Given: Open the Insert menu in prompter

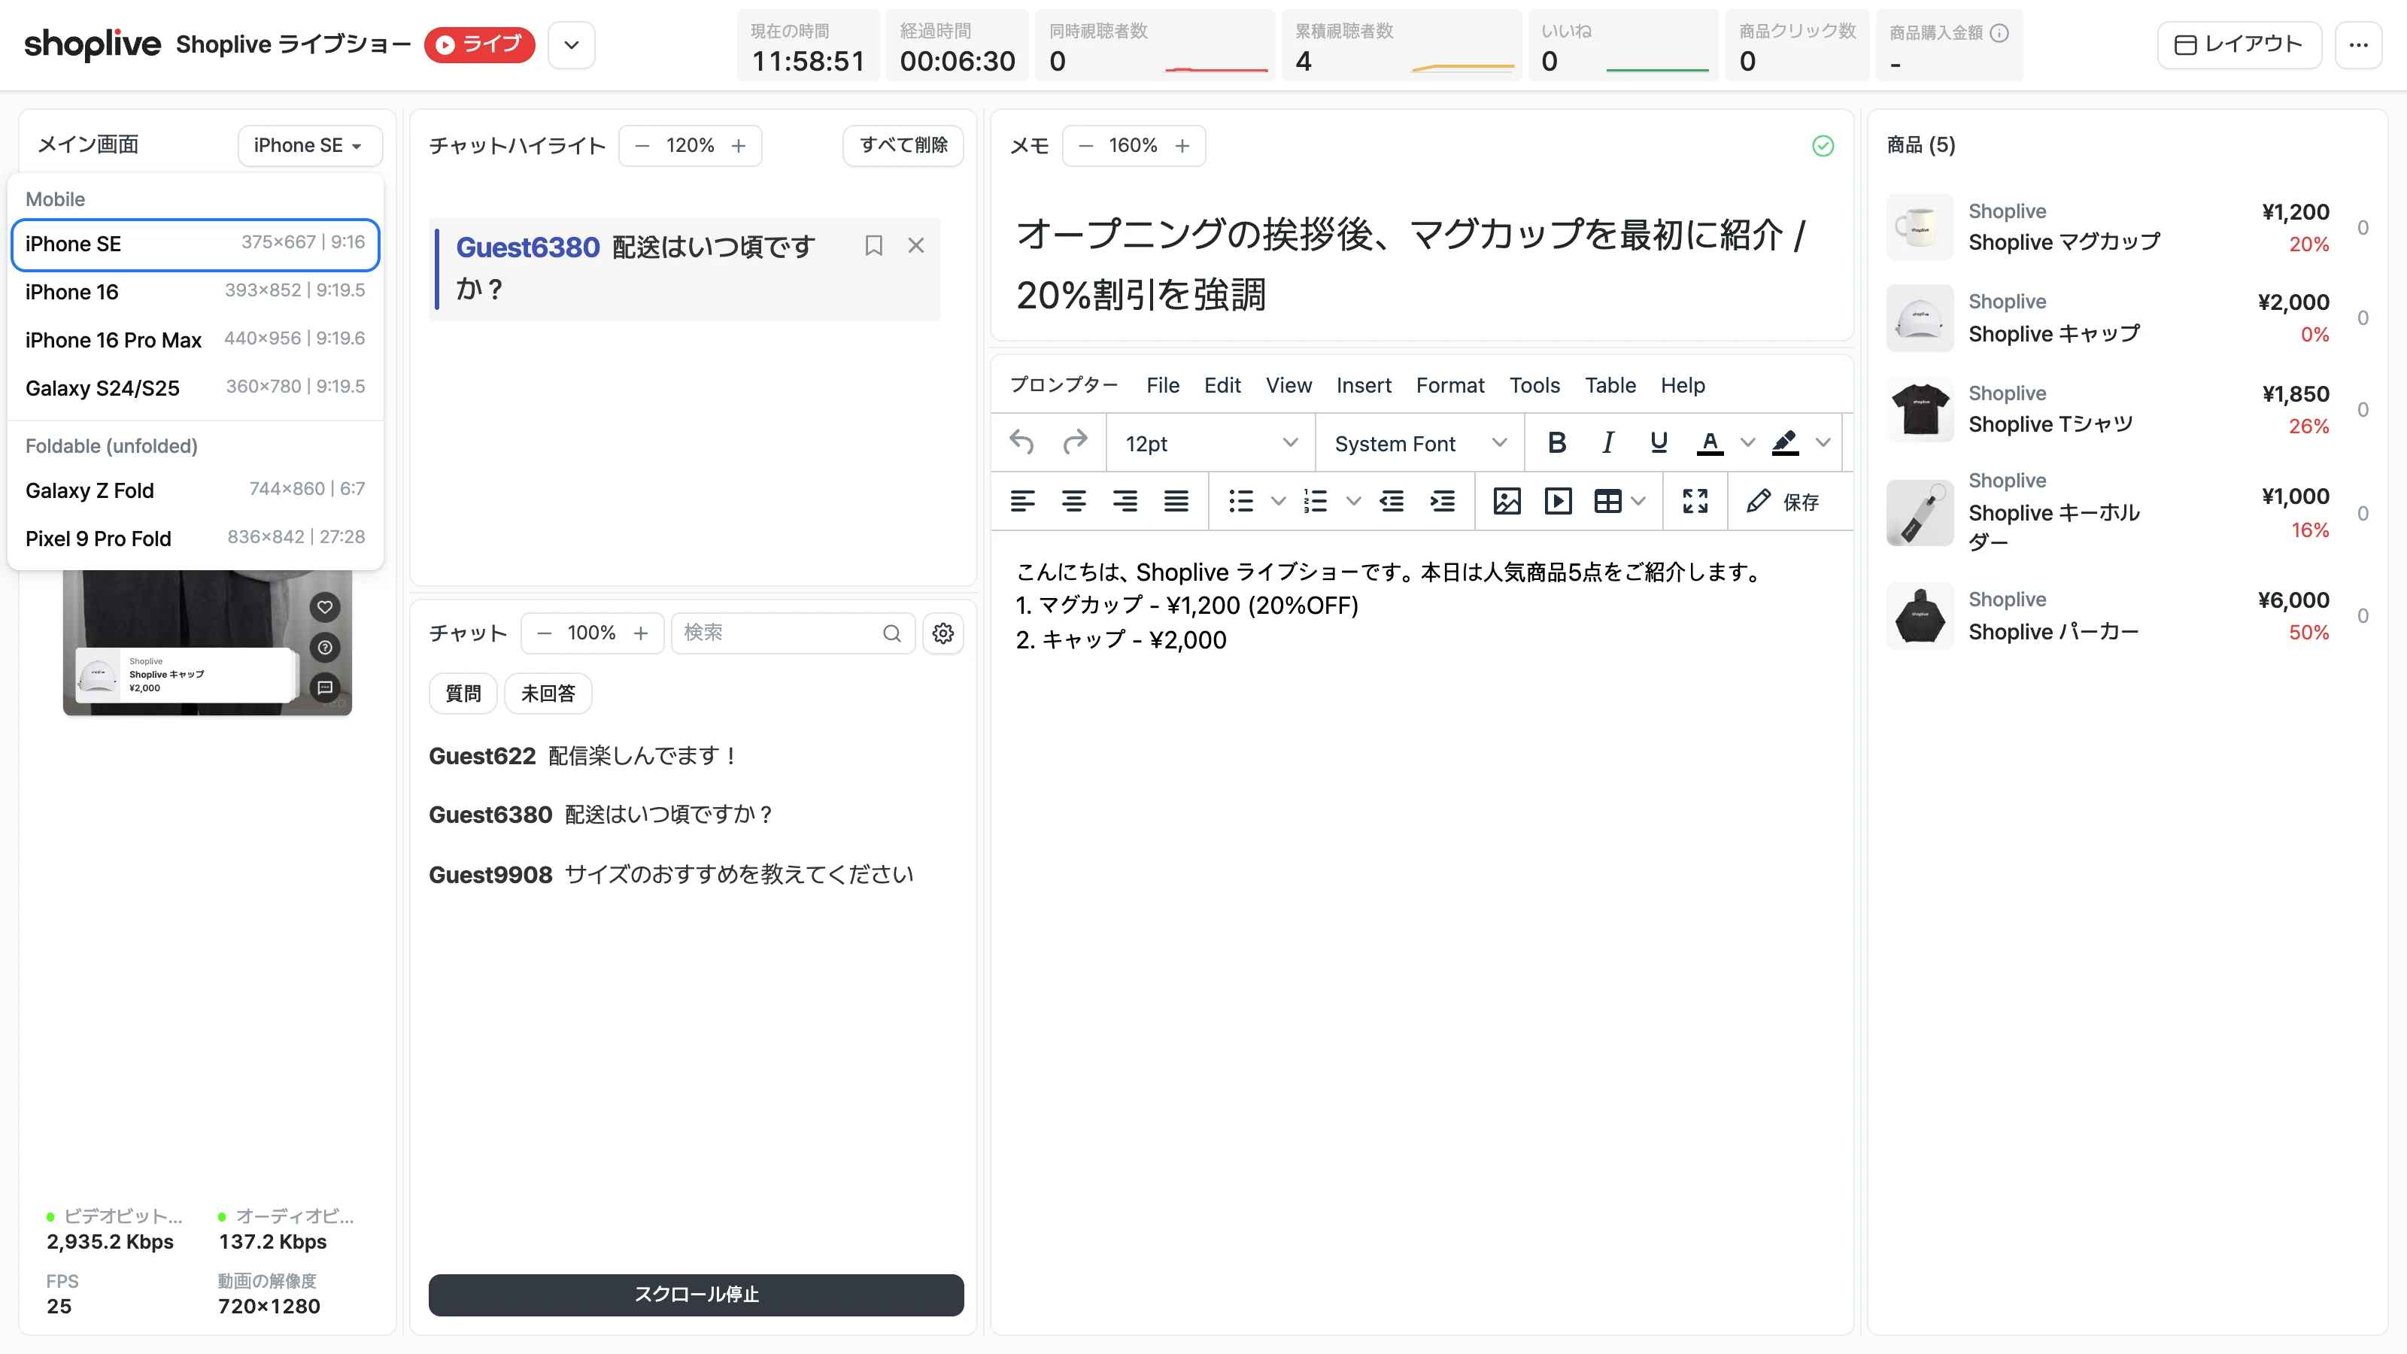Looking at the screenshot, I should click(1363, 386).
